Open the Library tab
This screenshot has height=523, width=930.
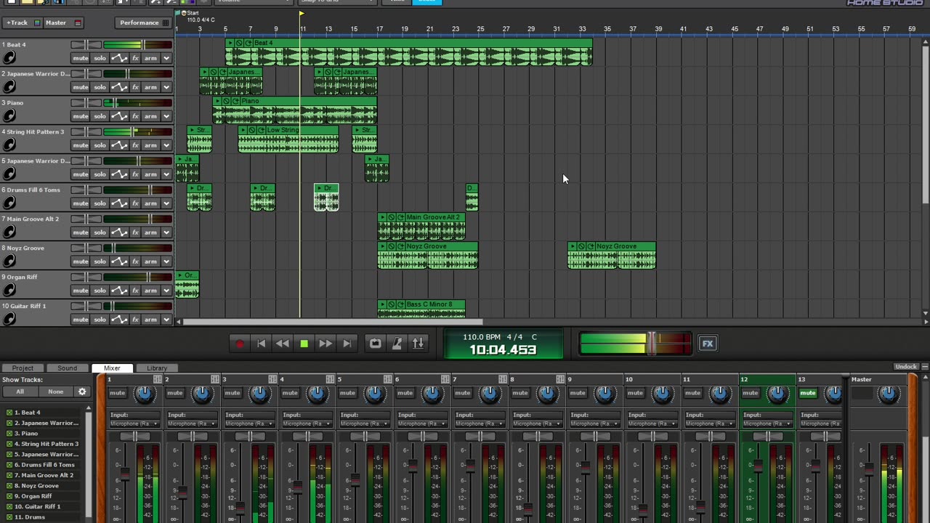point(157,368)
